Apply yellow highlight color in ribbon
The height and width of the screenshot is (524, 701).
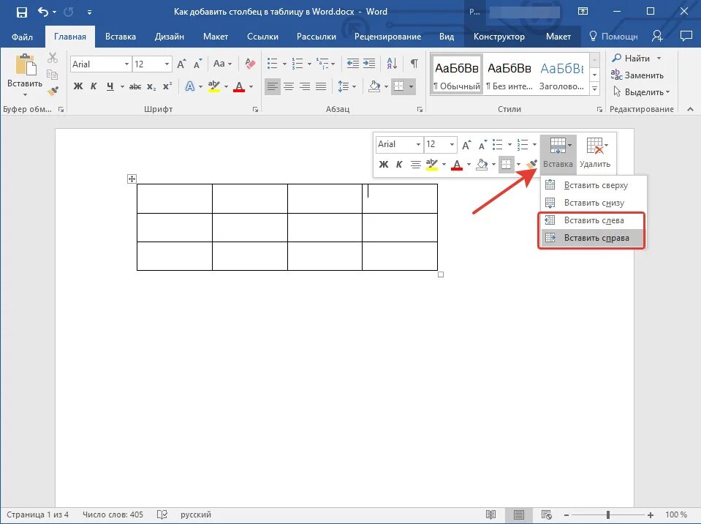(214, 86)
